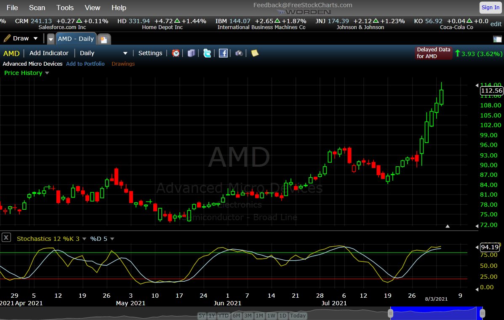
Task: Select the YTD range button
Action: (224, 315)
